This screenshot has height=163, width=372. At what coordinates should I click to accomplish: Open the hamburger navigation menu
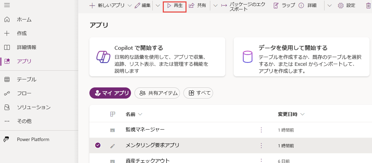pyautogui.click(x=7, y=5)
